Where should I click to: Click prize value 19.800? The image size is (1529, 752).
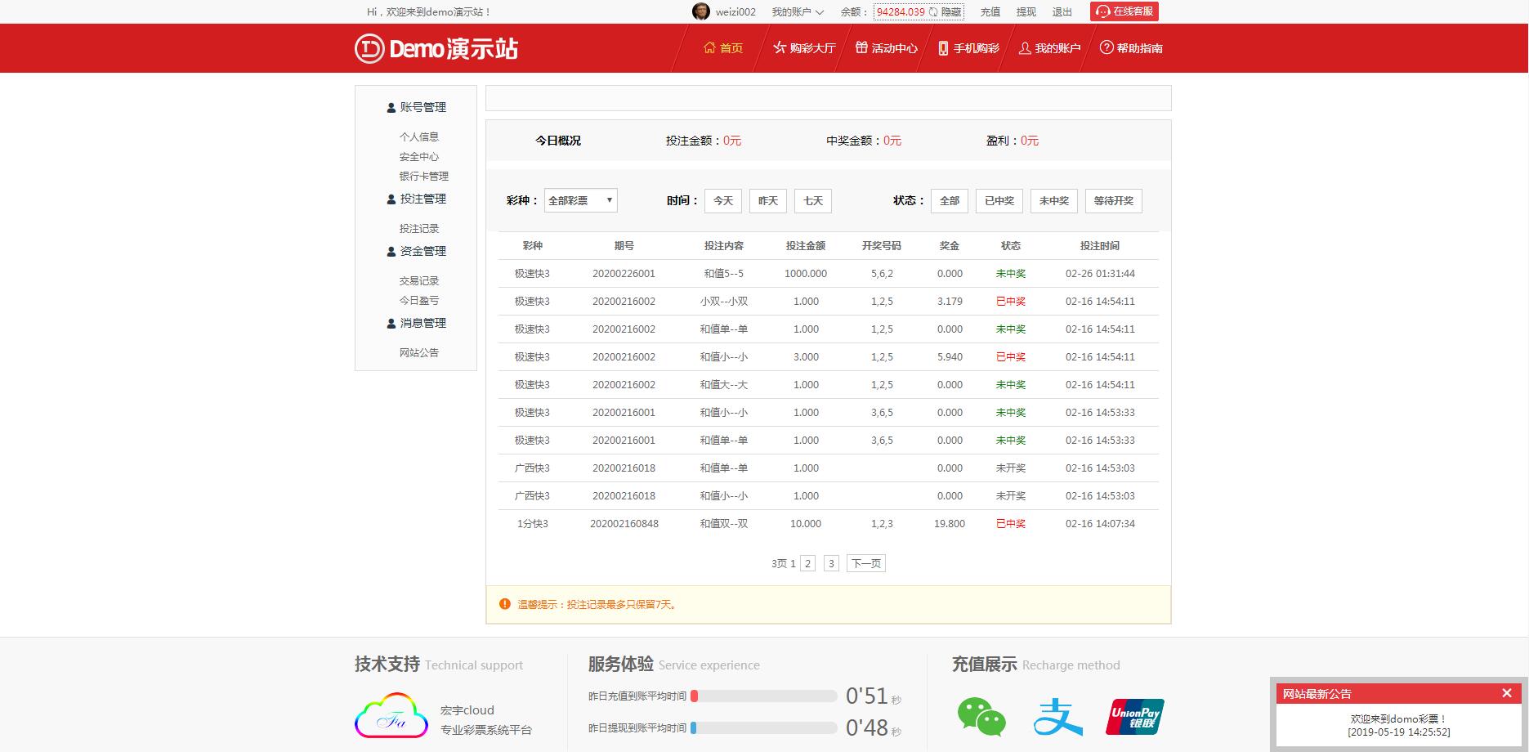coord(950,524)
